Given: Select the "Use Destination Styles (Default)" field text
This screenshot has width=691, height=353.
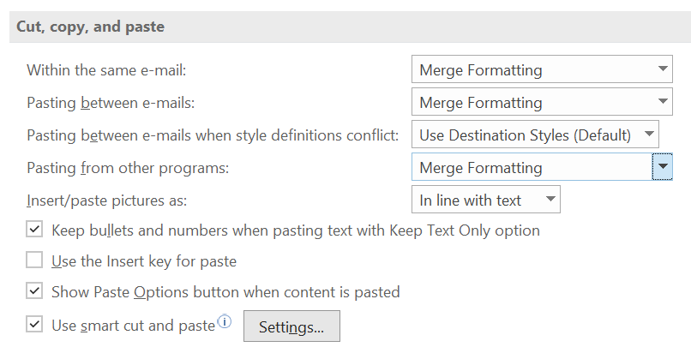Looking at the screenshot, I should (x=525, y=135).
